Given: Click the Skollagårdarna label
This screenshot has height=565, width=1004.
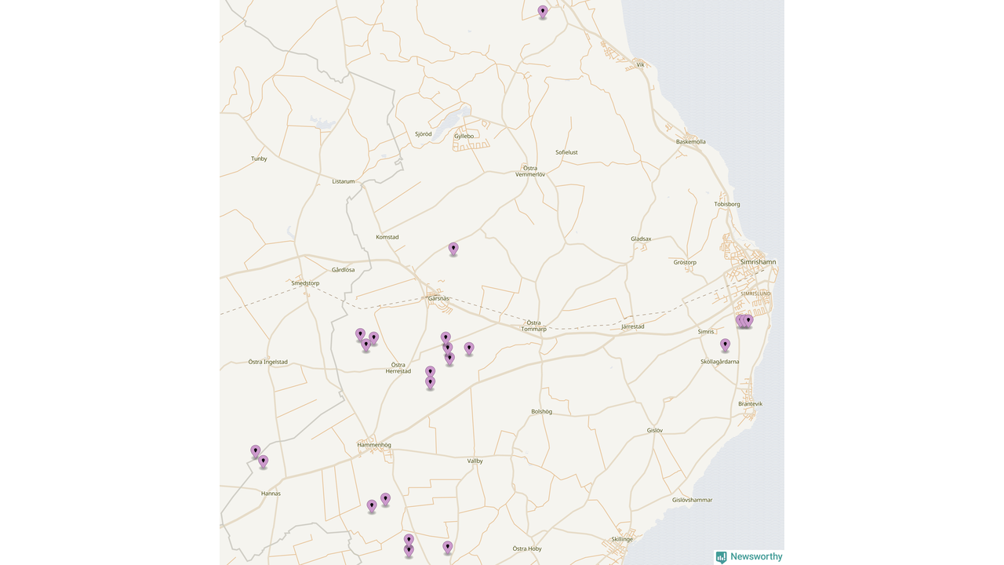Looking at the screenshot, I should tap(720, 362).
